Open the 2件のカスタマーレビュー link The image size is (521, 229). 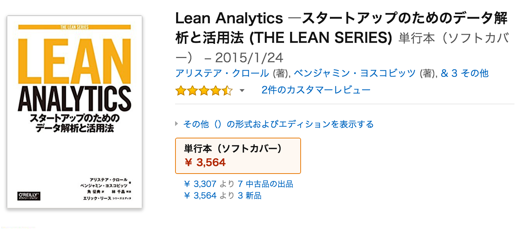pyautogui.click(x=316, y=90)
